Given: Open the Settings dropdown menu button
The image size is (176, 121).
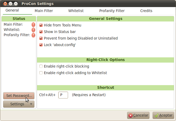Looking at the screenshot, I should click(x=19, y=104).
